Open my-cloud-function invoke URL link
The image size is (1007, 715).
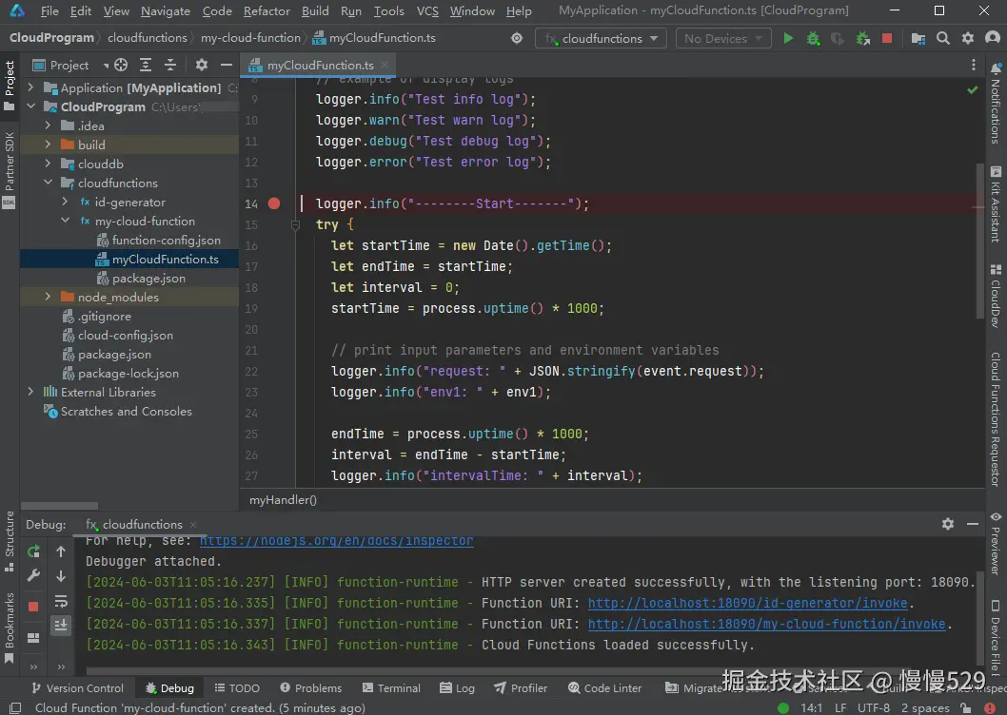tap(766, 625)
